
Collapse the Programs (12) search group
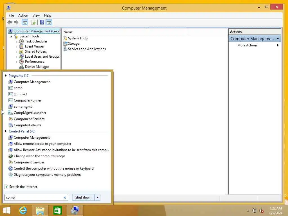[x=6, y=75]
